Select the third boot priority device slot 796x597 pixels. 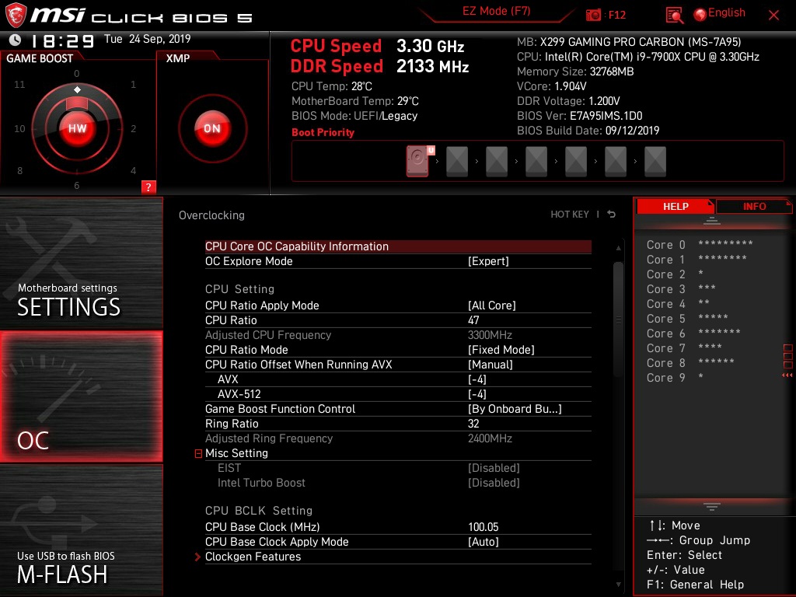point(497,162)
